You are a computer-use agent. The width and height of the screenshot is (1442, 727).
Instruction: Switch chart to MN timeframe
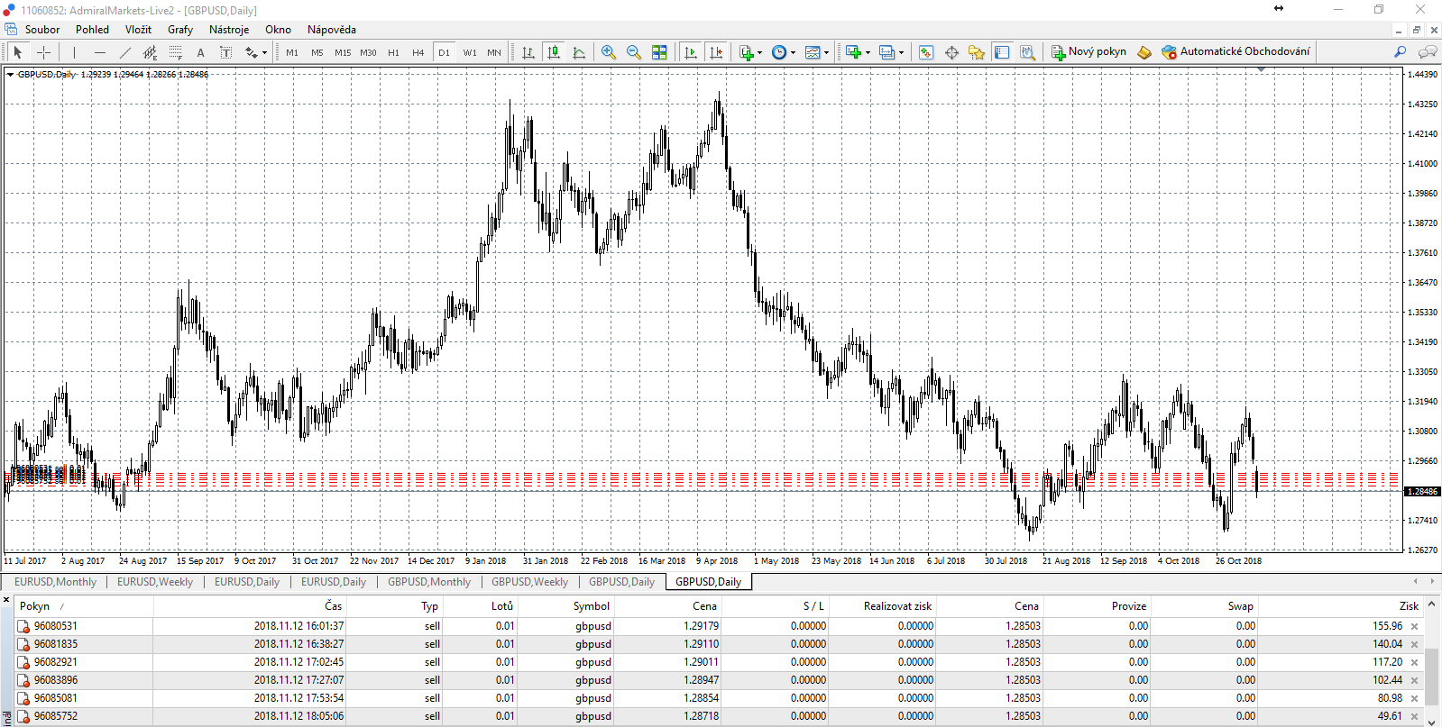click(494, 52)
